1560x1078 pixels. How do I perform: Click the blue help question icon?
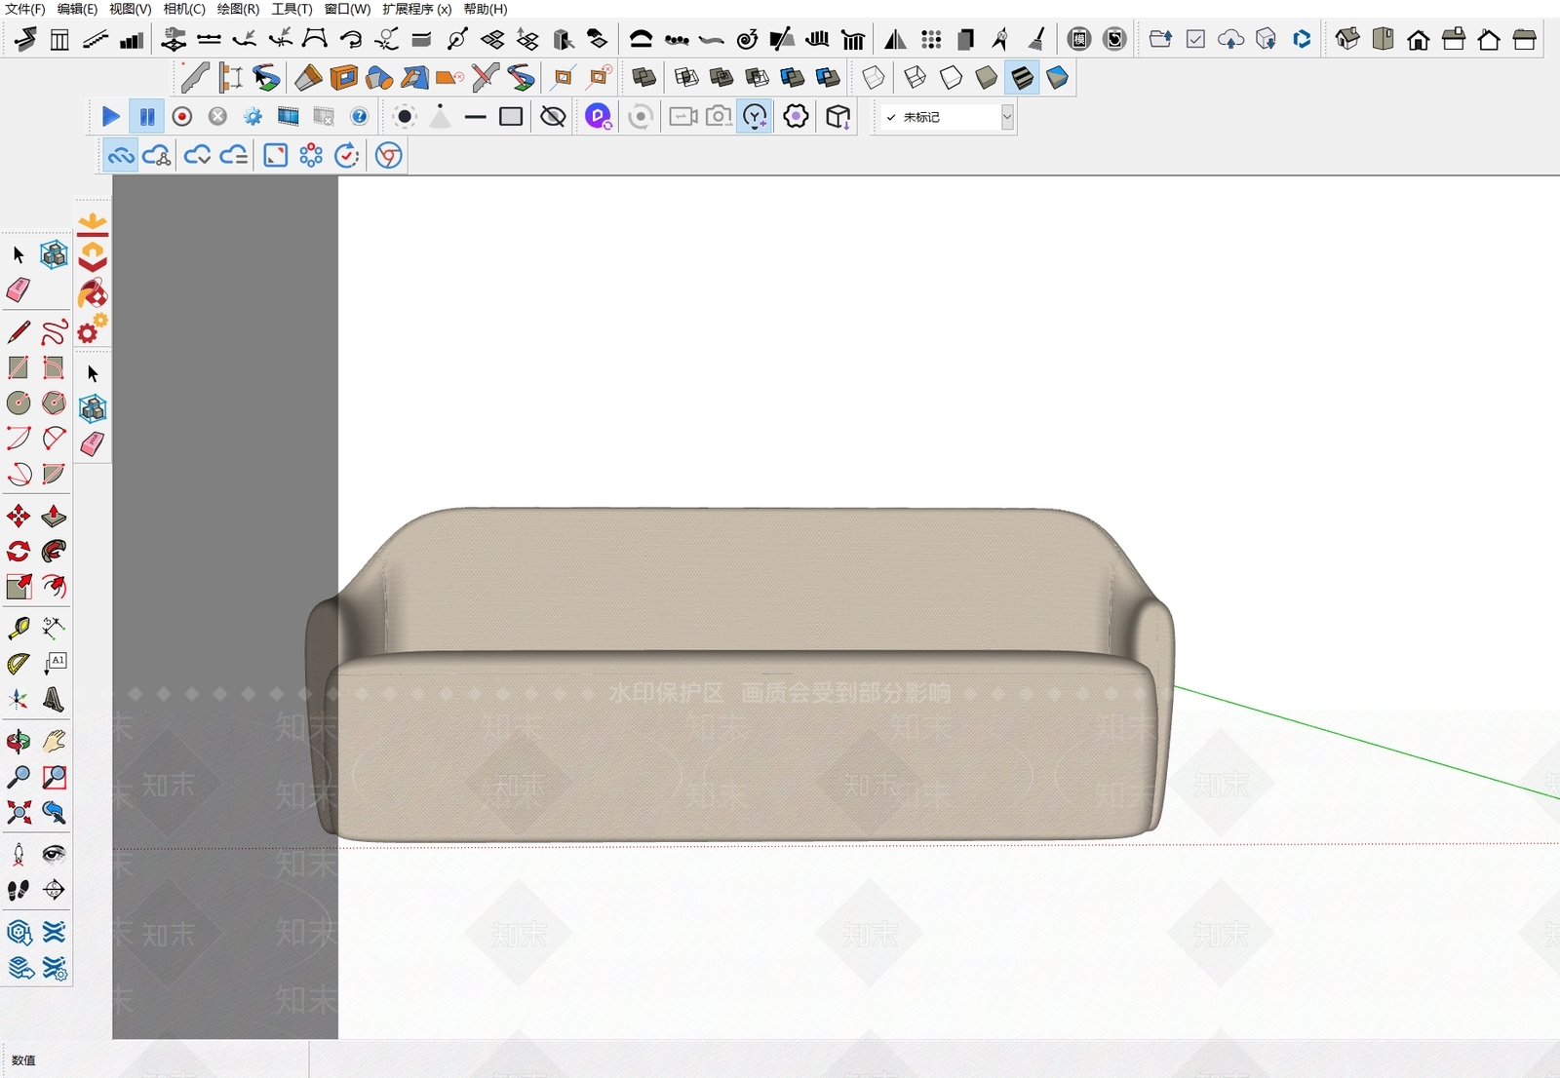(360, 117)
